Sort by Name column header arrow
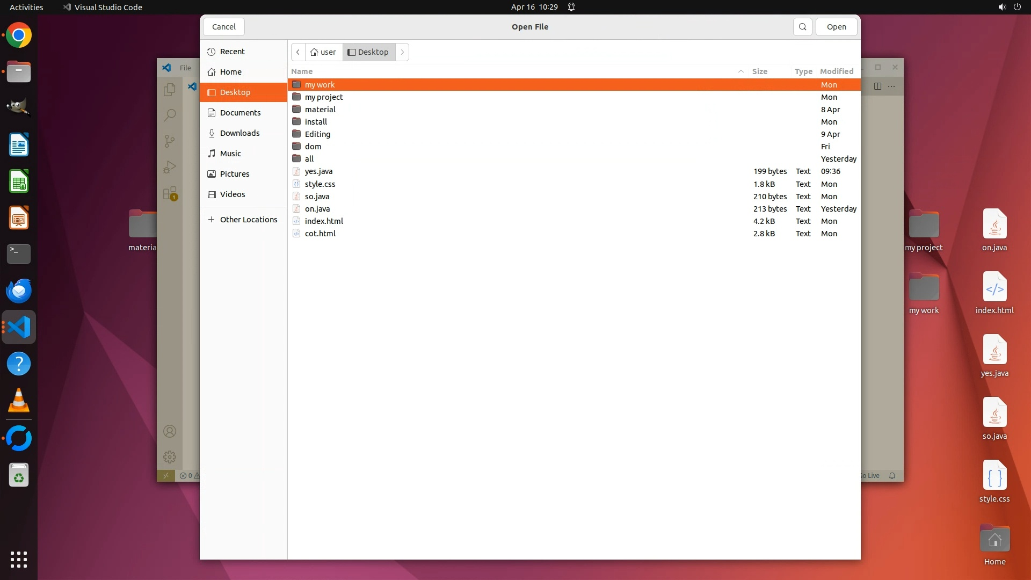 (740, 71)
